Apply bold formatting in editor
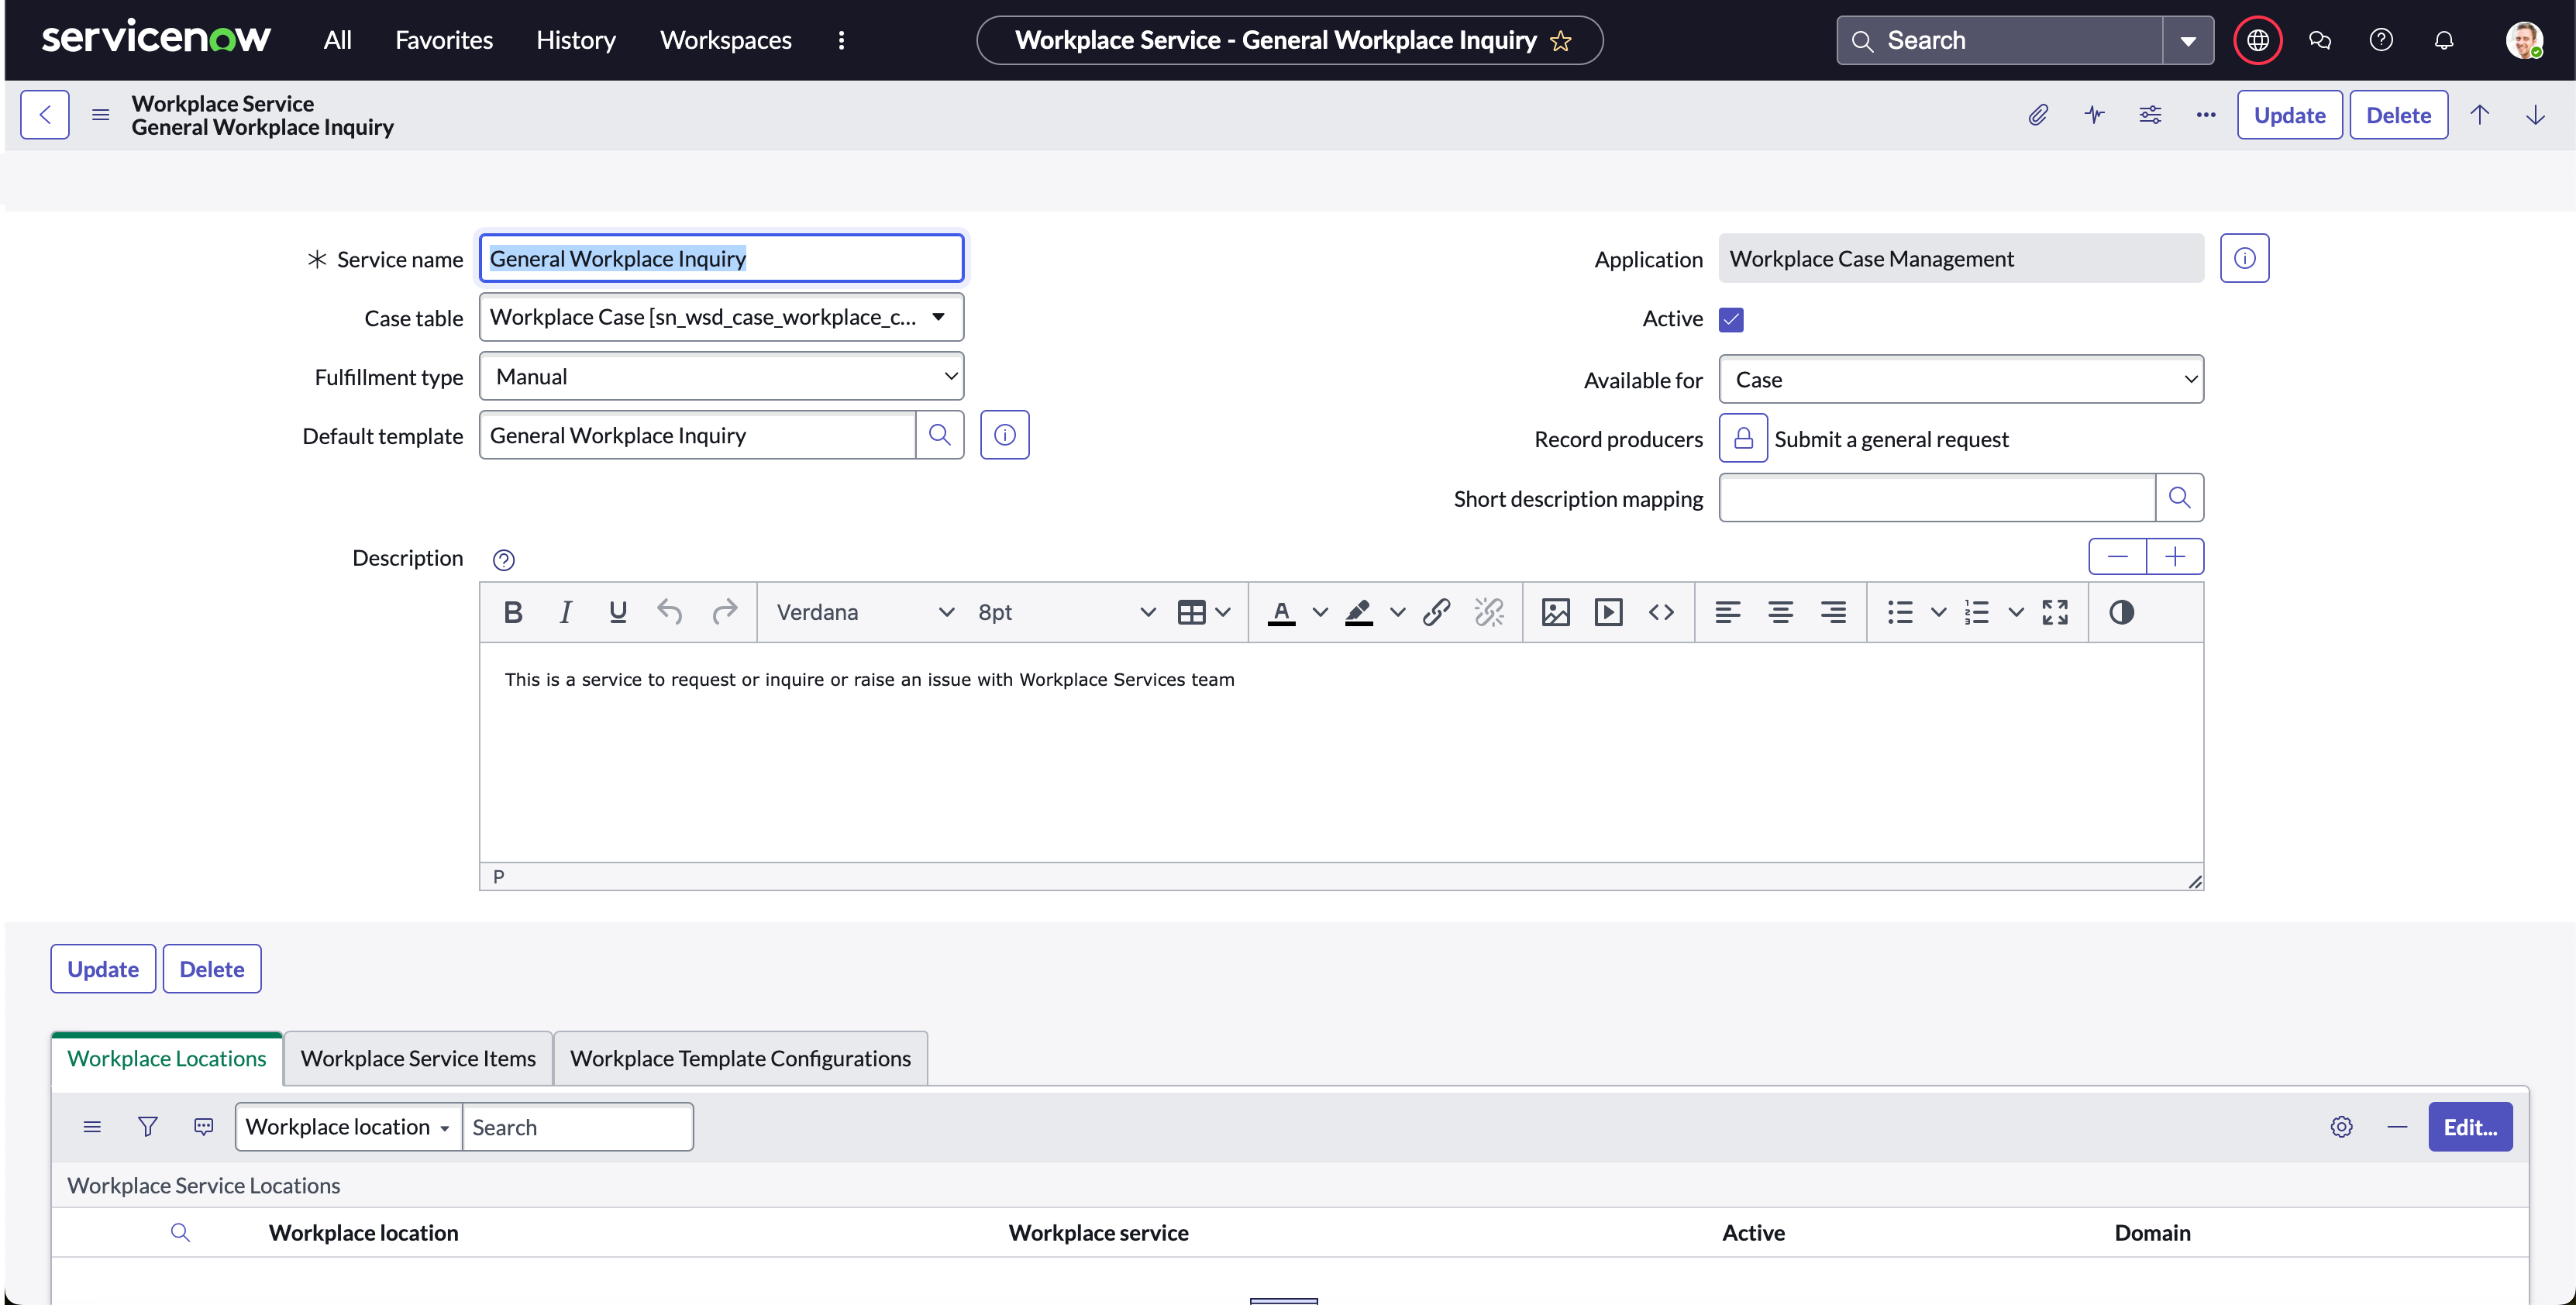The width and height of the screenshot is (2576, 1305). point(513,612)
